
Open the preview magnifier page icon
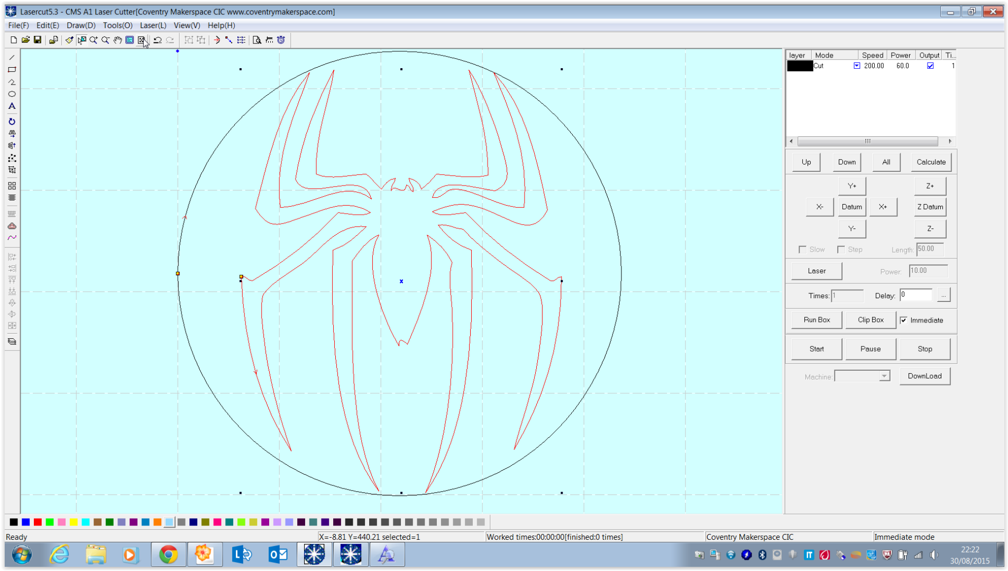coord(257,40)
